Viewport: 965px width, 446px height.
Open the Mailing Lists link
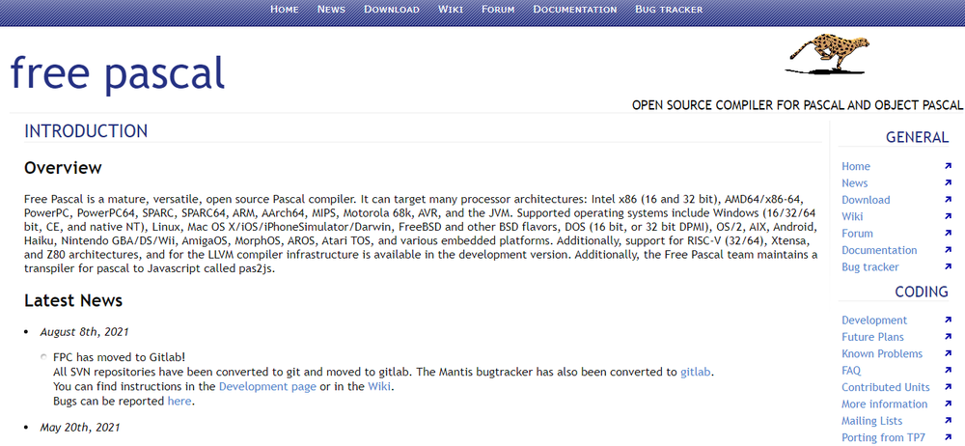point(871,421)
